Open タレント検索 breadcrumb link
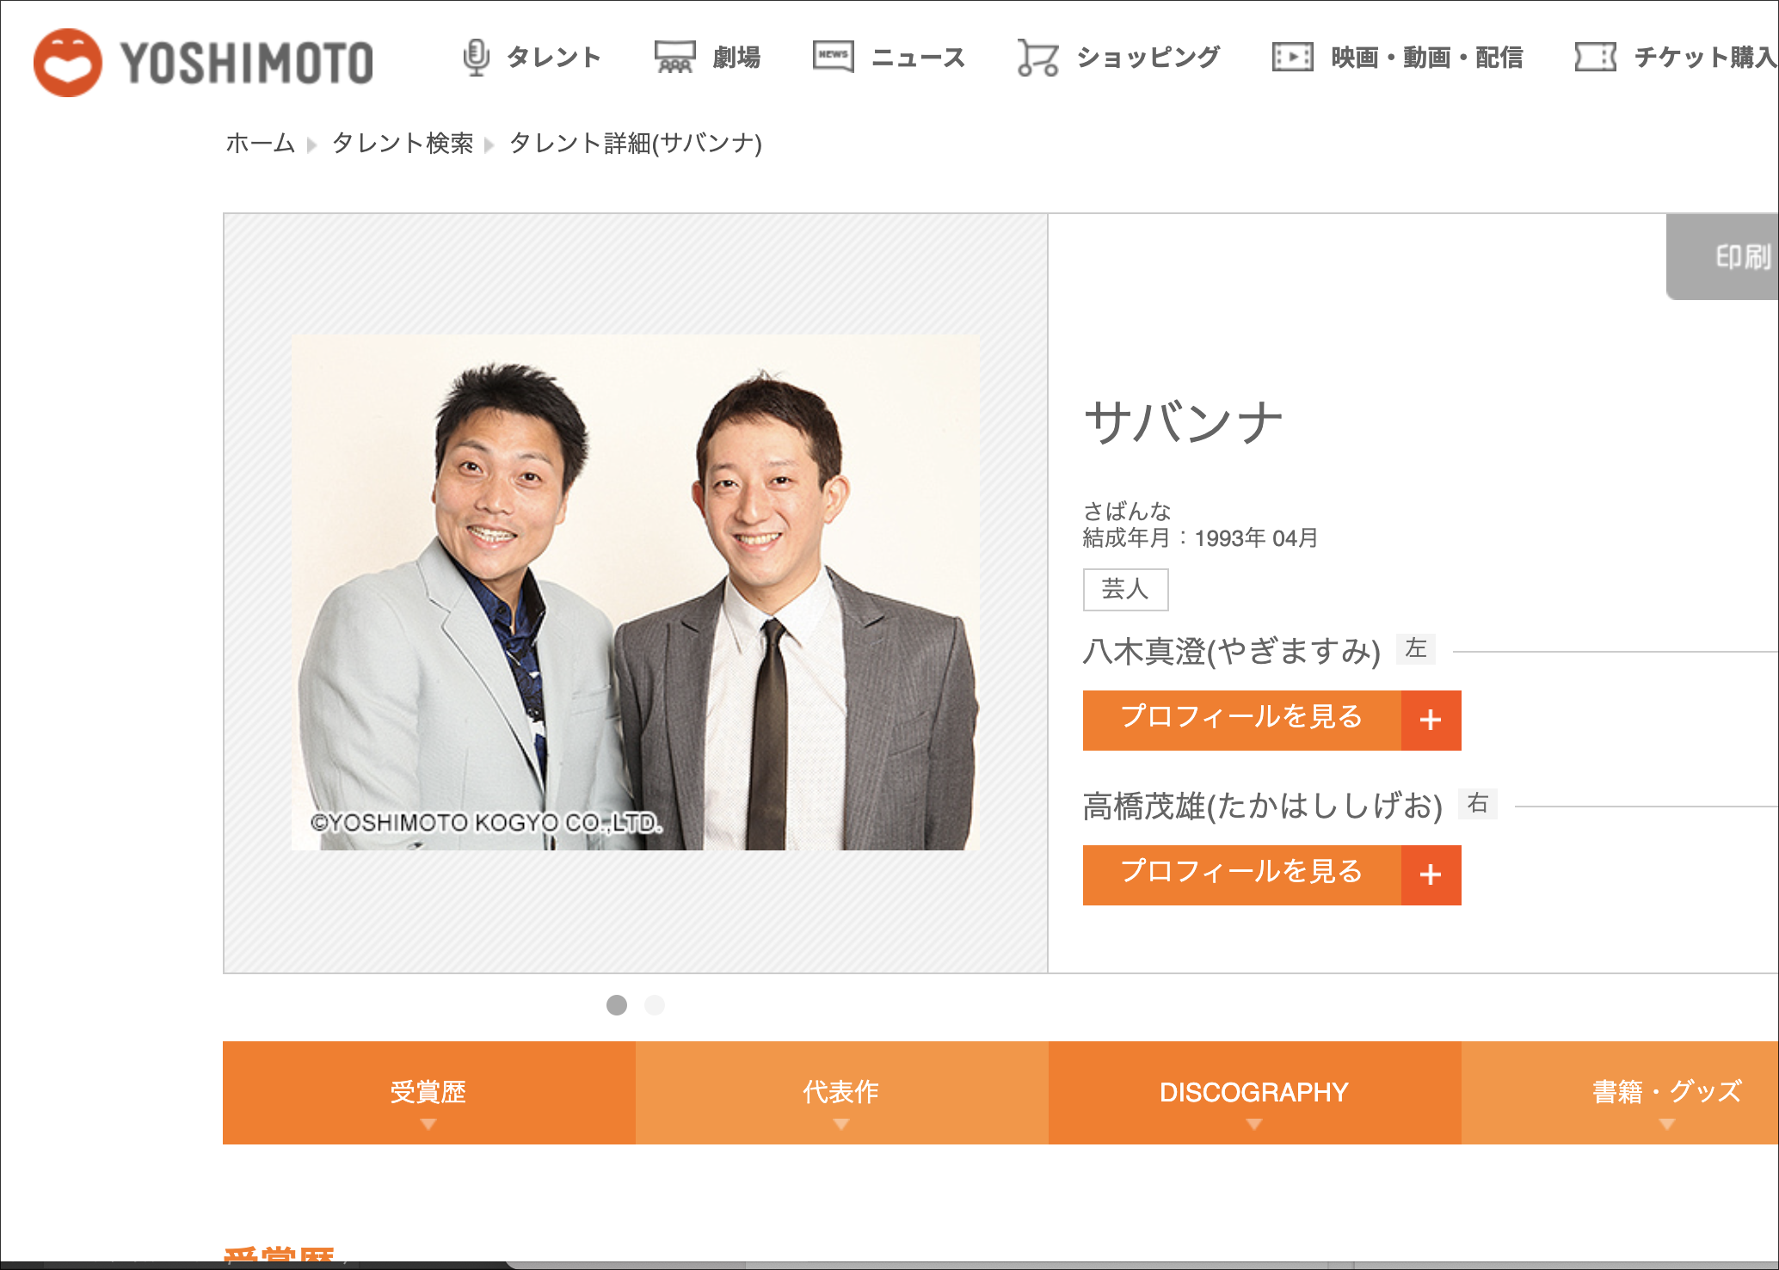The height and width of the screenshot is (1270, 1779). (x=403, y=144)
